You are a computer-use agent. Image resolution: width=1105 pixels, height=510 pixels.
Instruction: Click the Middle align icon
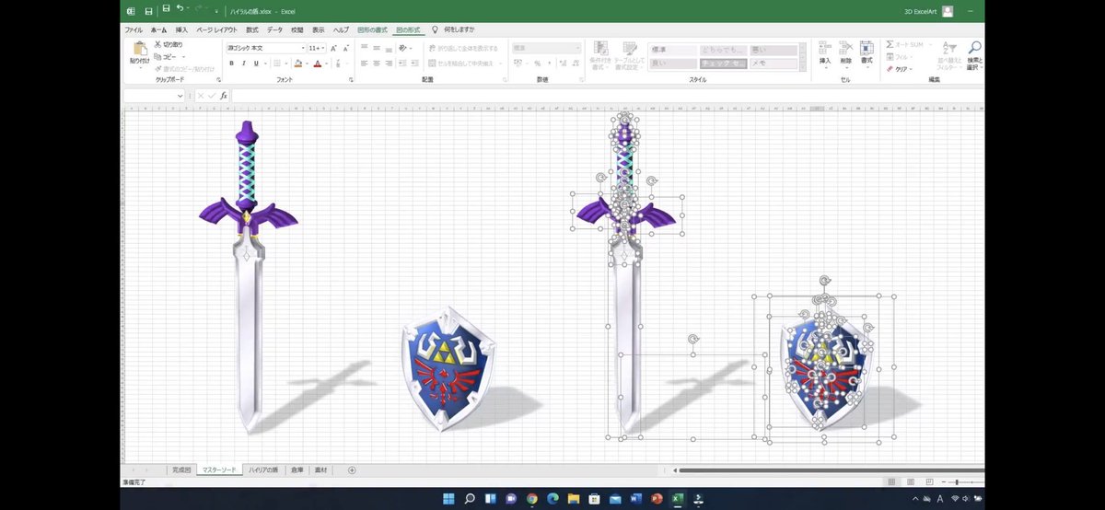(x=377, y=48)
